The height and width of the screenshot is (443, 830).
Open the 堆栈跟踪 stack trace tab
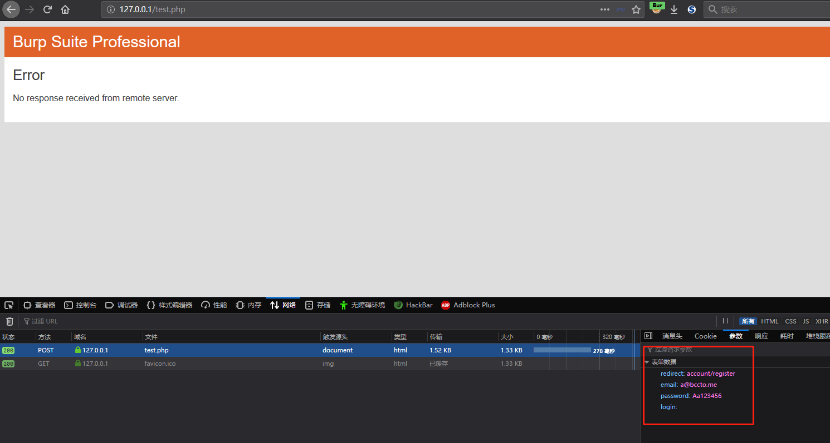818,336
